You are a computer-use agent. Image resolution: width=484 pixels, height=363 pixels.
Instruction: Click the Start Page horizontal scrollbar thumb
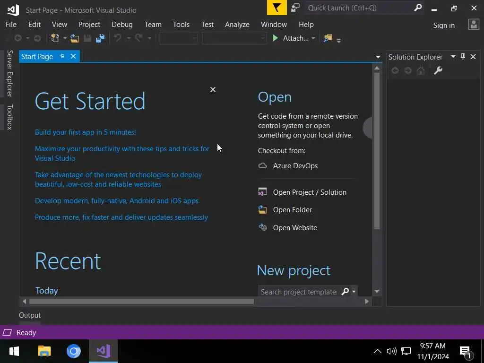coord(141,301)
